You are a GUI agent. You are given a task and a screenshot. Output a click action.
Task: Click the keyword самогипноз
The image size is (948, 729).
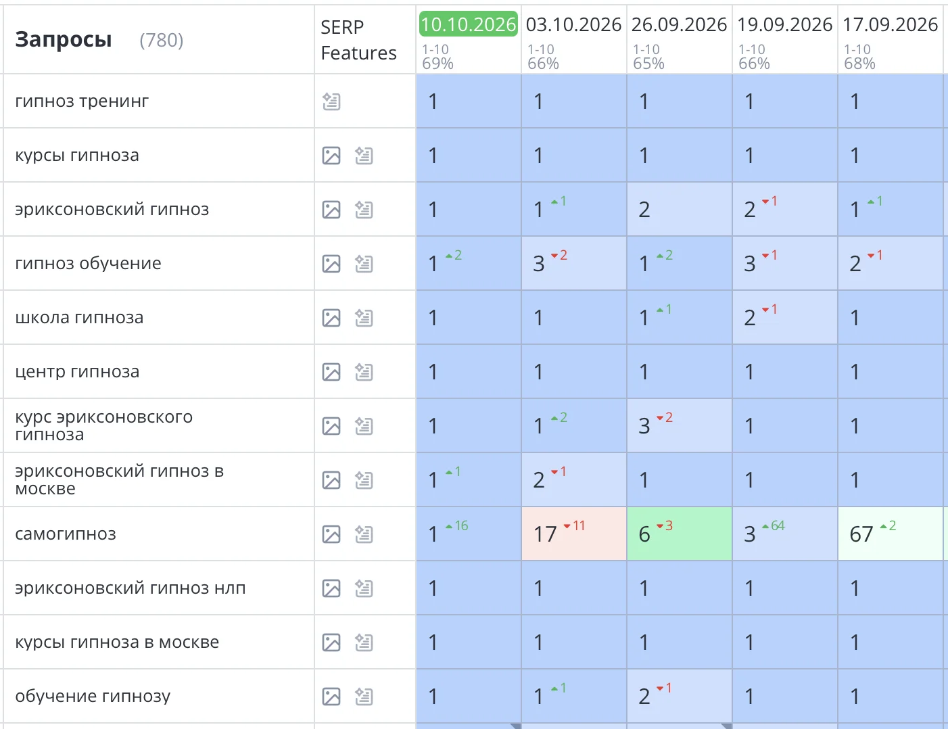pos(66,534)
